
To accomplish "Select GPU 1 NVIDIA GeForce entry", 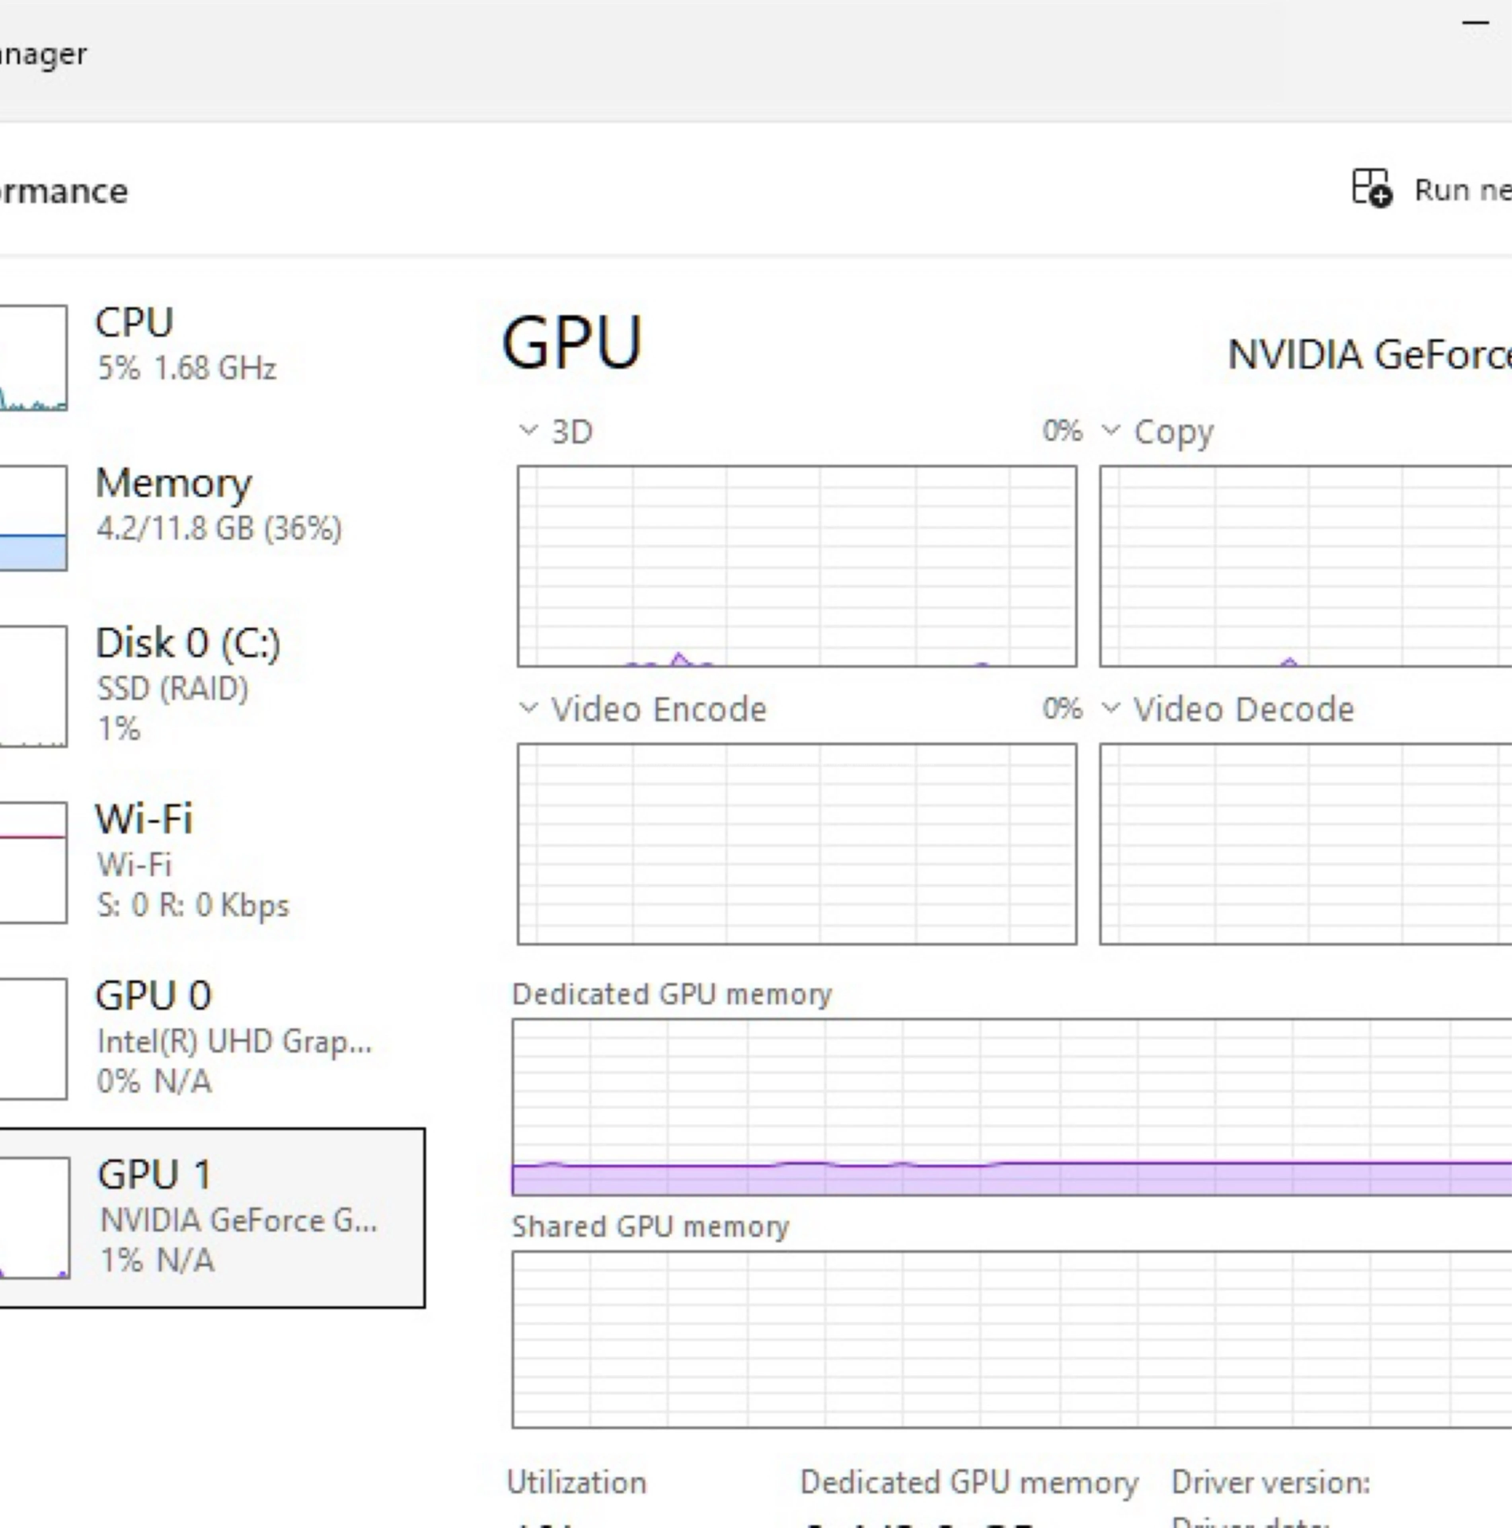I will [x=212, y=1218].
